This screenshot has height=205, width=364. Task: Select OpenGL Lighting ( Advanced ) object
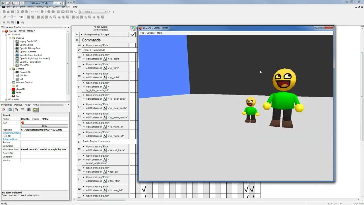pos(34,58)
